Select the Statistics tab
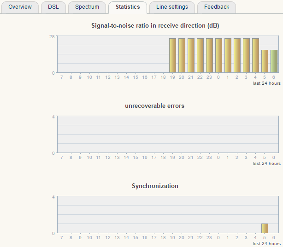Screen dimensions: 283x247 [x=128, y=7]
